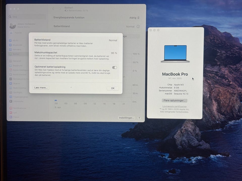
Task: Open the Lovmæssig certificering link
Action: [x=174, y=106]
